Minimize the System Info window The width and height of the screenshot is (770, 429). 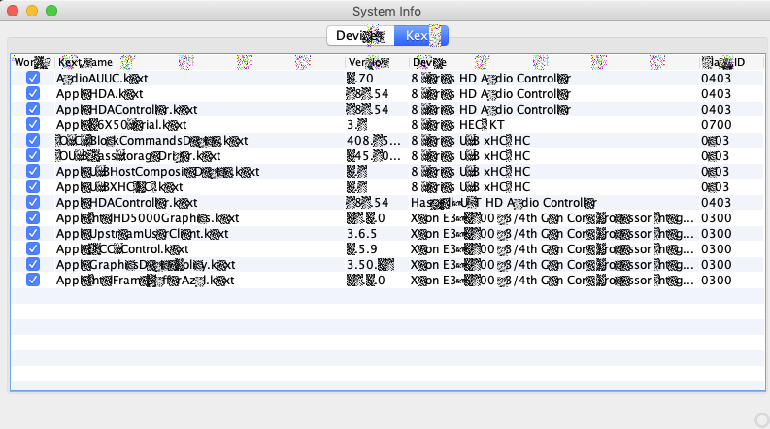32,11
